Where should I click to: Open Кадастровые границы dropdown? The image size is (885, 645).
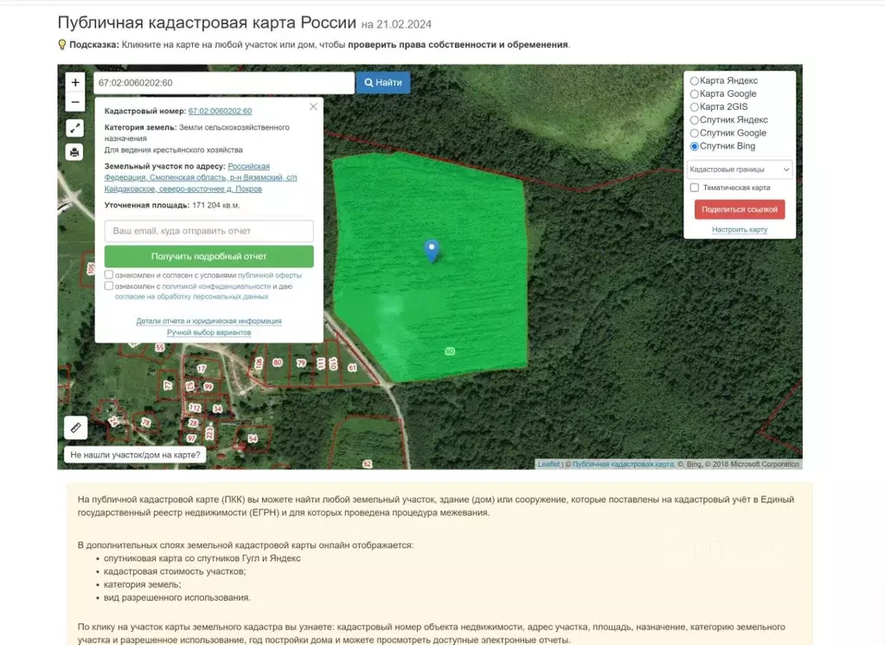point(740,169)
